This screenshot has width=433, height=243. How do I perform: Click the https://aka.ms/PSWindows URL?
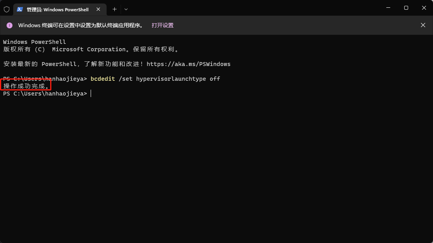[x=188, y=64]
